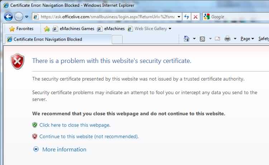Open the Favorites center
The image size is (269, 165).
21,29
